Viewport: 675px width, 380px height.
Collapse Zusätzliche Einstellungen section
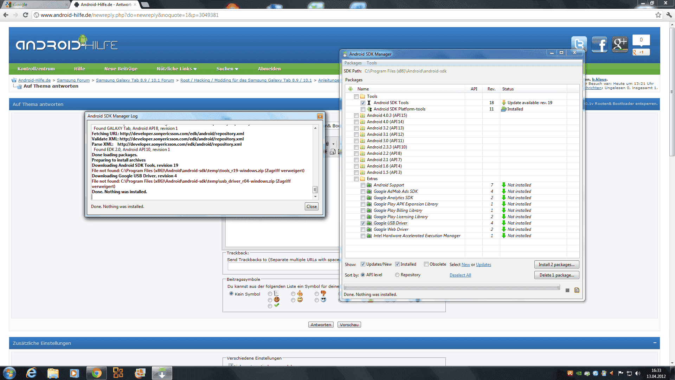pyautogui.click(x=655, y=343)
